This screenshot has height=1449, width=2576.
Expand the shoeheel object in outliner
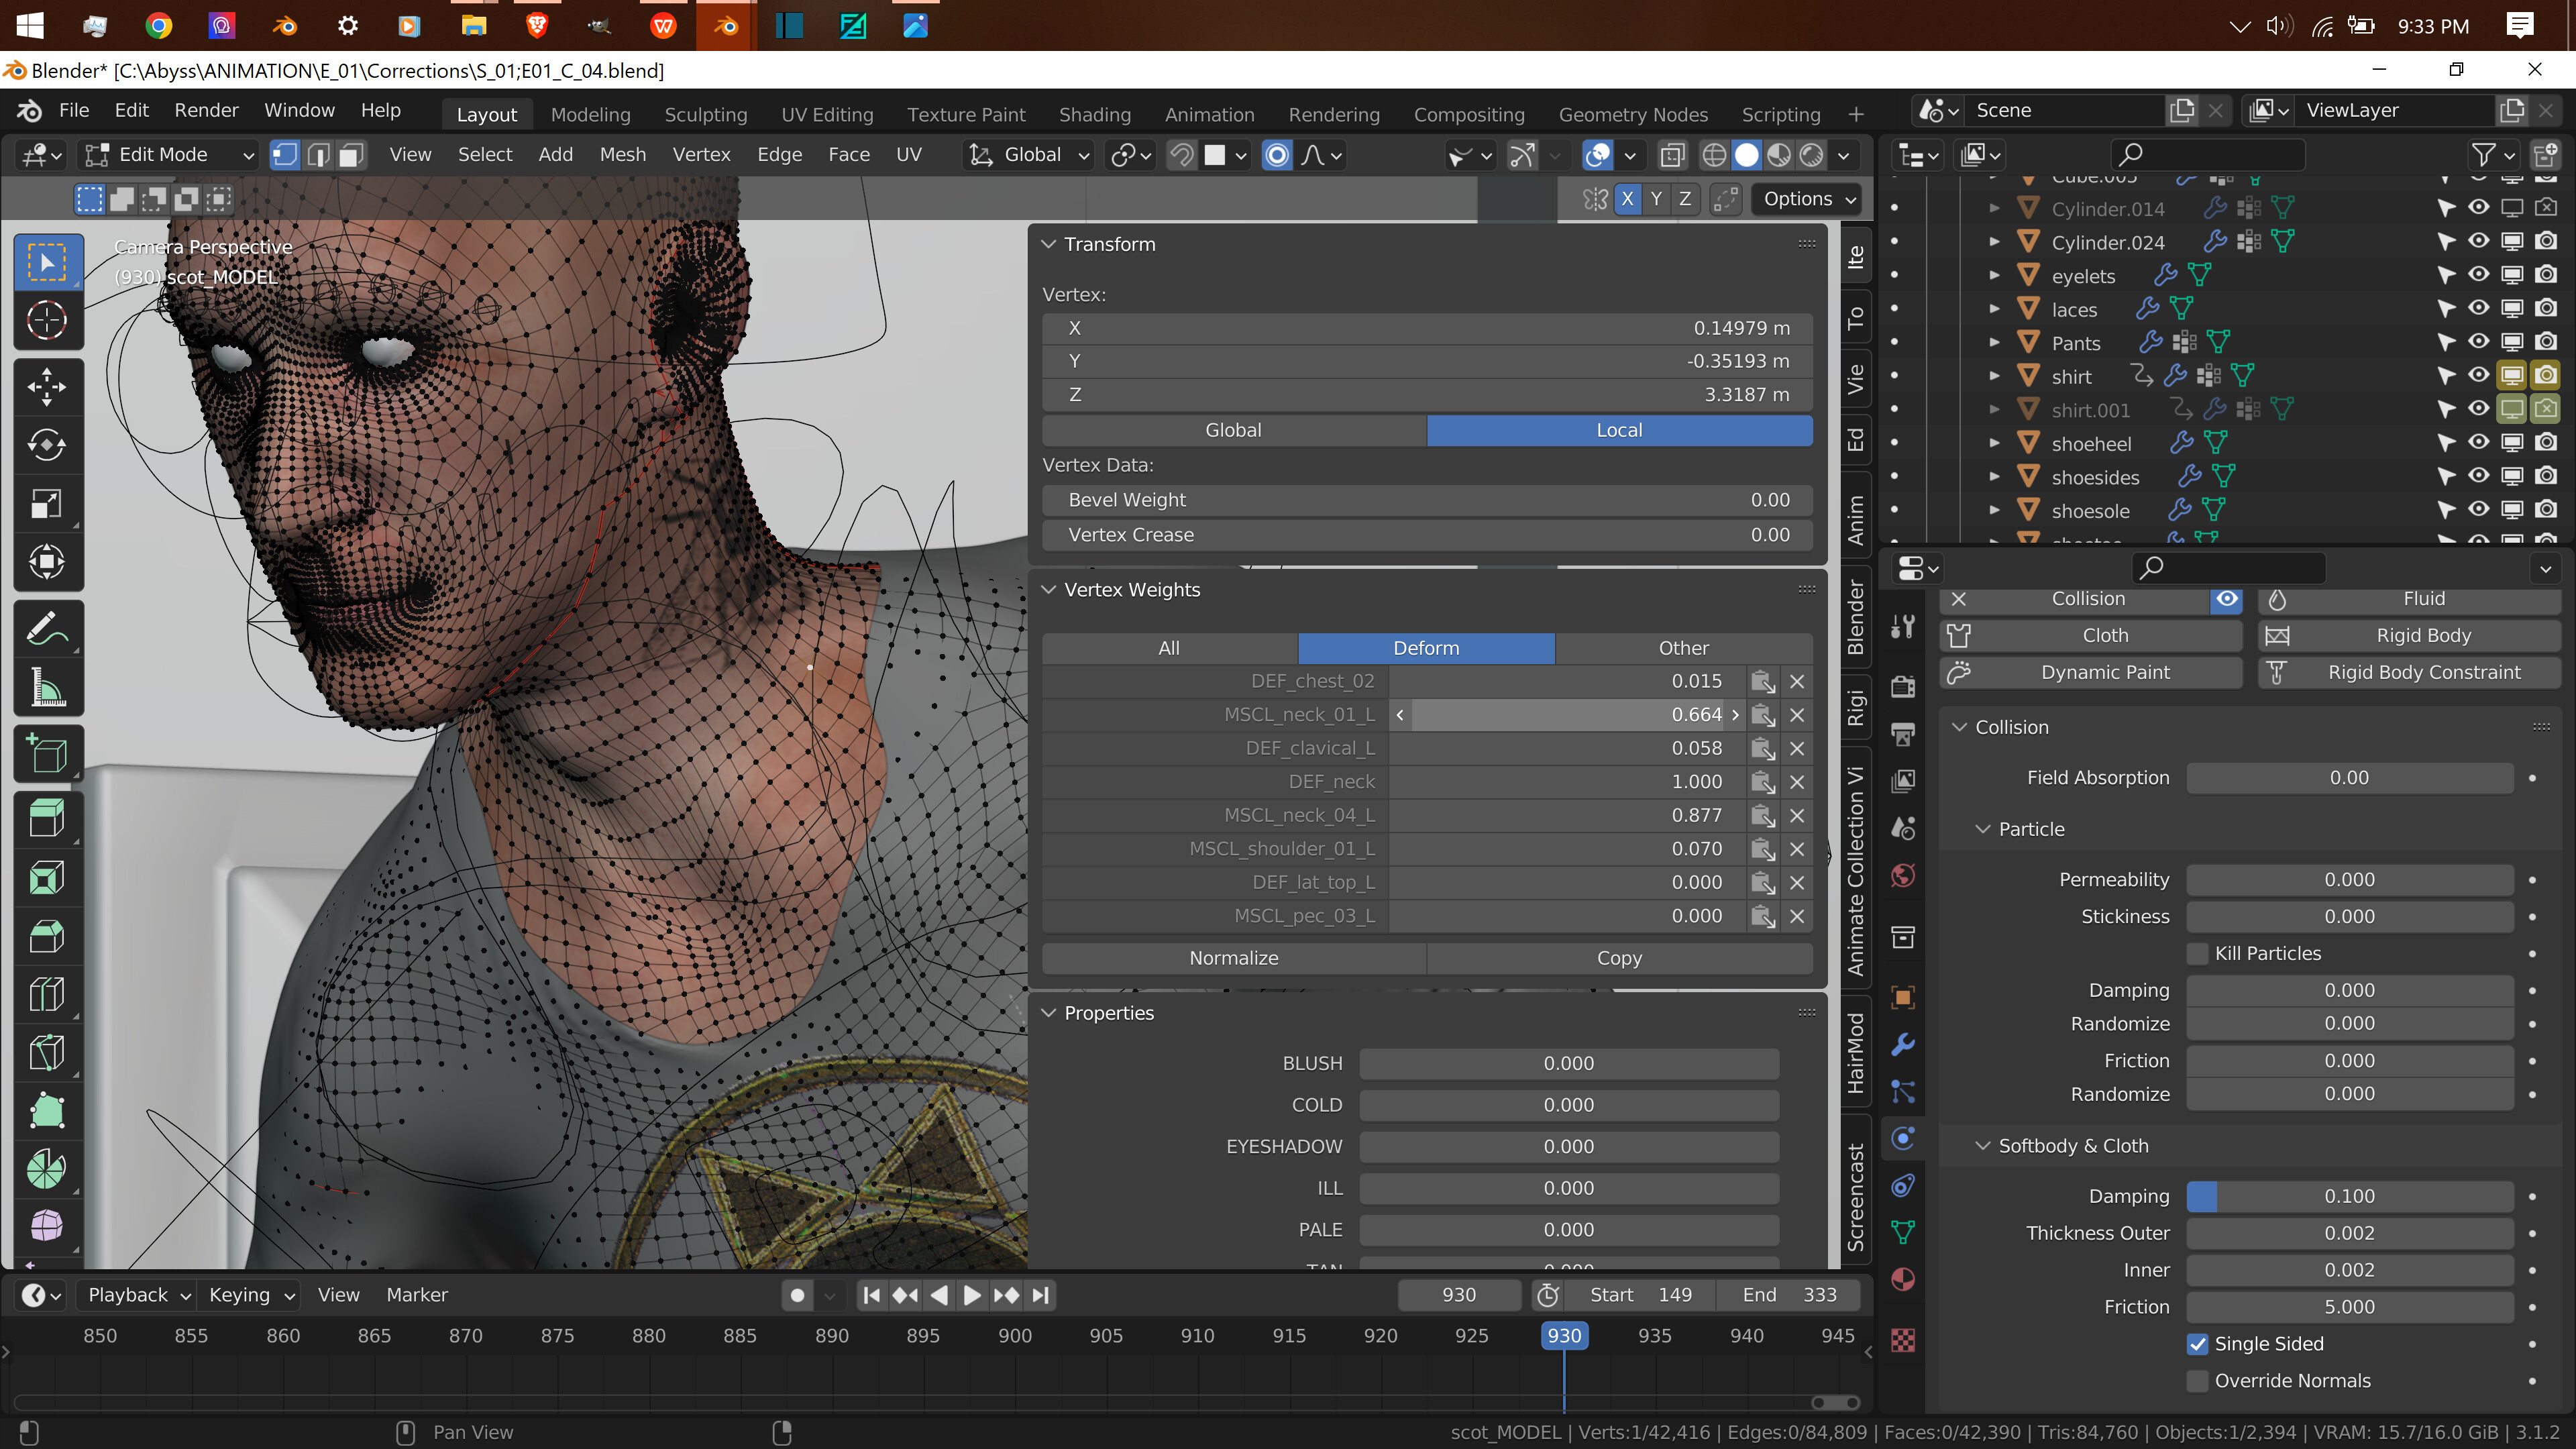coord(1994,443)
